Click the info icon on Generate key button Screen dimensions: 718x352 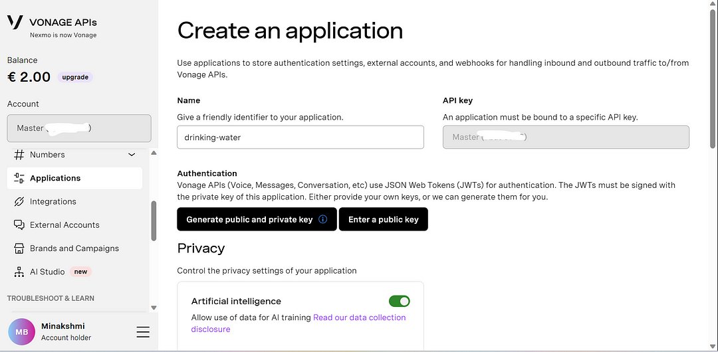(323, 219)
